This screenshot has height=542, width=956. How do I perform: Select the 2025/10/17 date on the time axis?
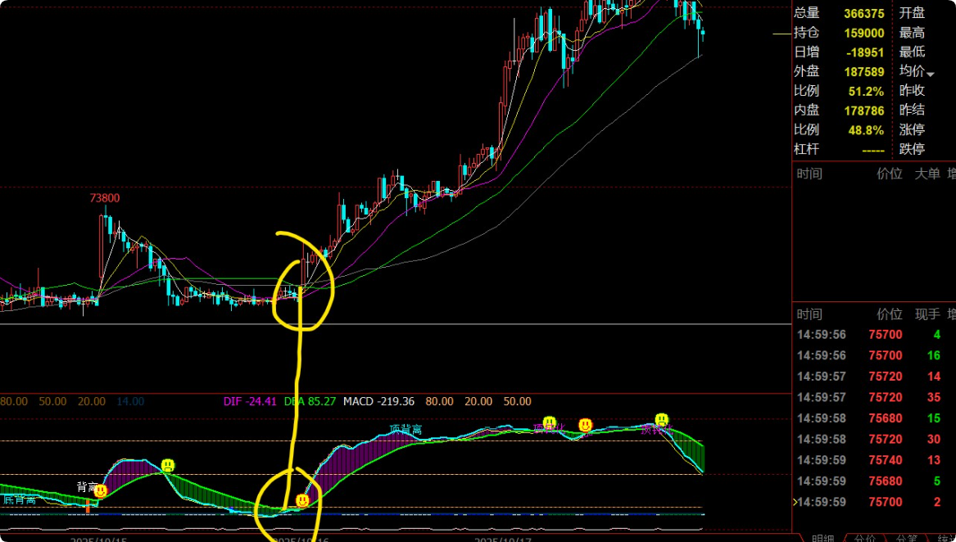[x=503, y=540]
